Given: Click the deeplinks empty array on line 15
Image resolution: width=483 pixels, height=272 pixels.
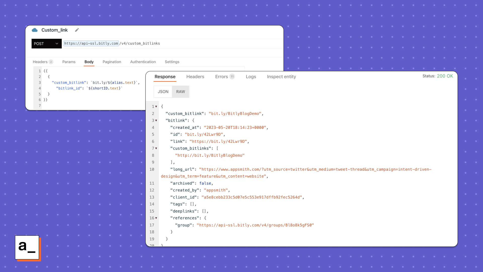Looking at the screenshot, I should click(x=204, y=211).
